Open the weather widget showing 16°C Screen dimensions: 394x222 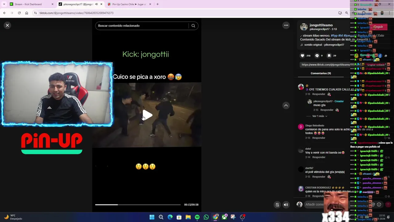(x=13, y=217)
